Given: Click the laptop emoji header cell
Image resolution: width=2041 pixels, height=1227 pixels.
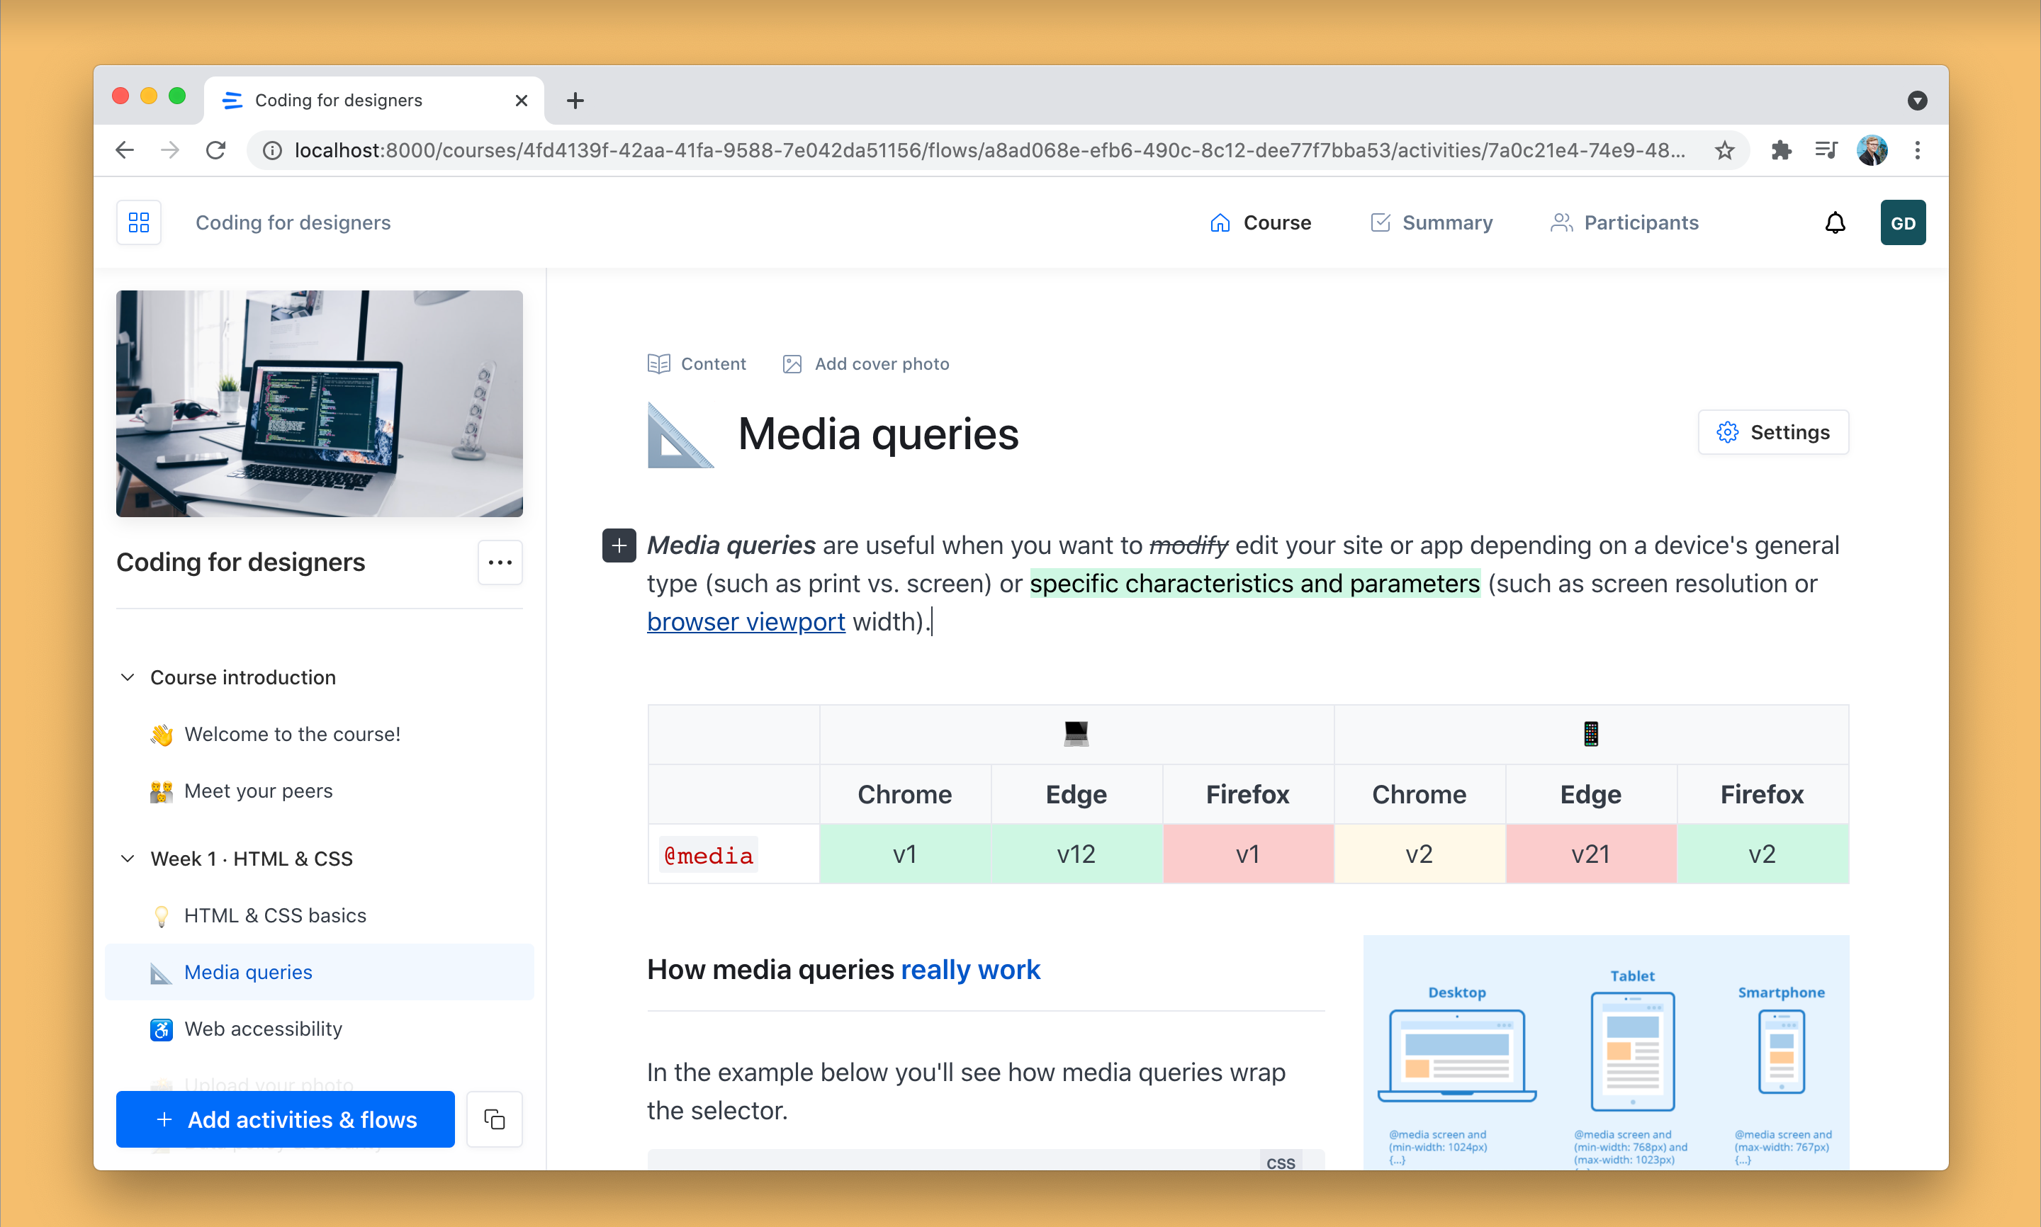Looking at the screenshot, I should pos(1076,734).
